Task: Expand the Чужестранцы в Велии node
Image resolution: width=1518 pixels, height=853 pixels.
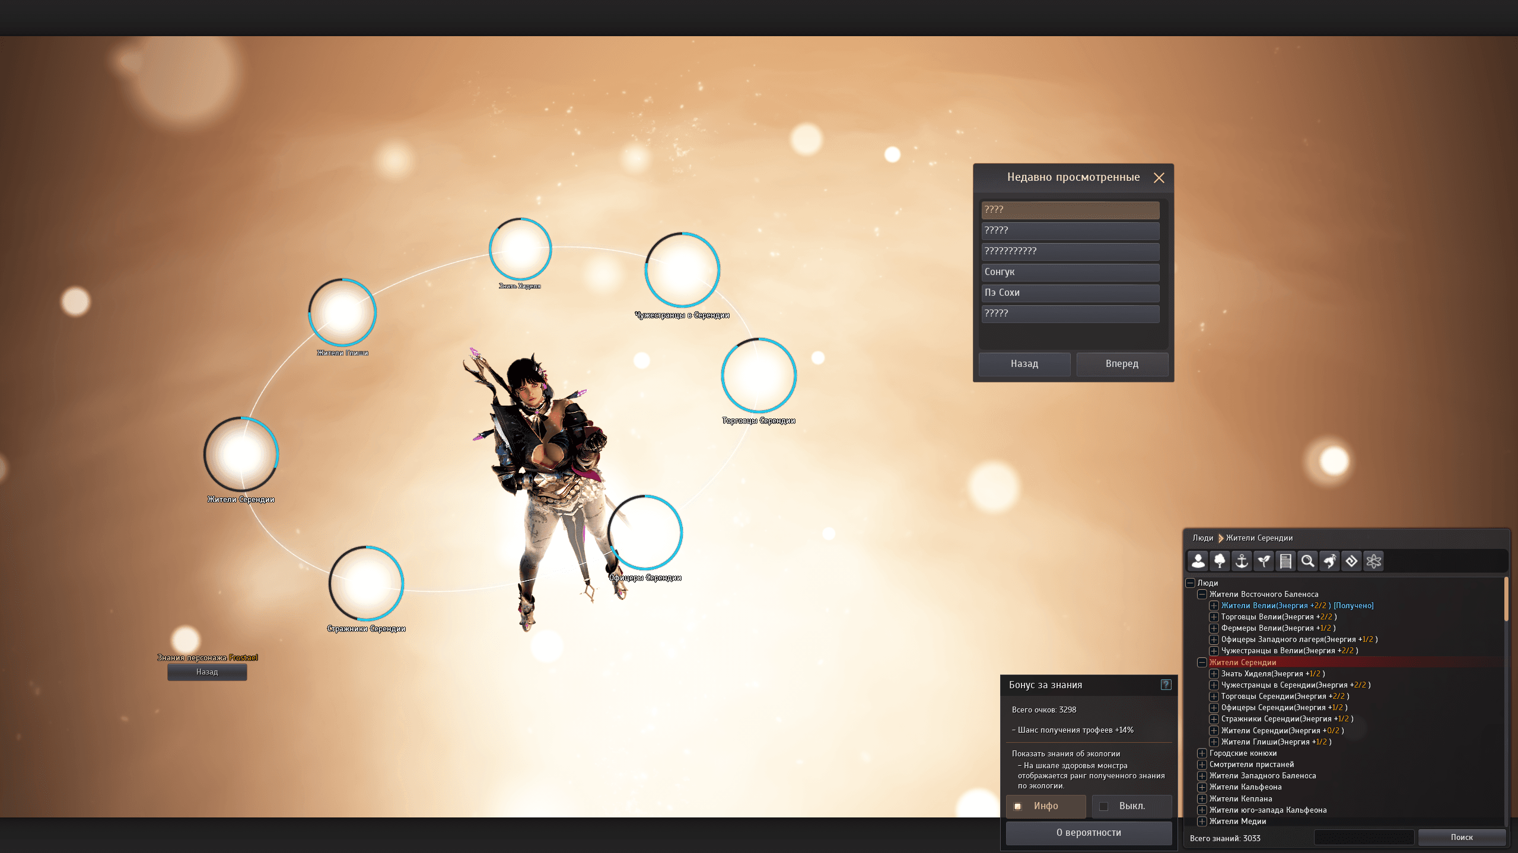Action: click(x=1214, y=650)
